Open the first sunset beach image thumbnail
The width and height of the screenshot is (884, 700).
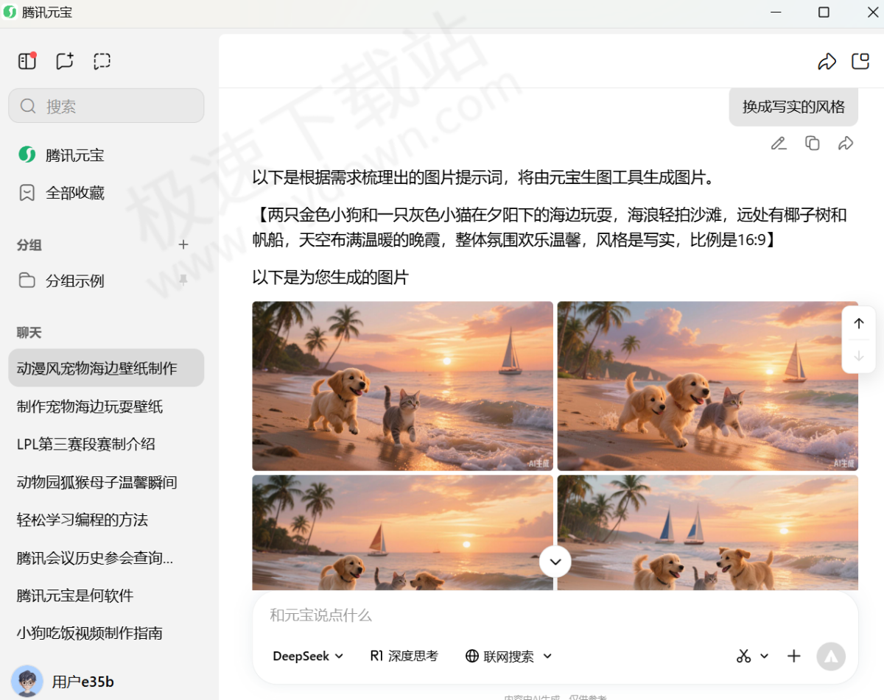point(402,386)
